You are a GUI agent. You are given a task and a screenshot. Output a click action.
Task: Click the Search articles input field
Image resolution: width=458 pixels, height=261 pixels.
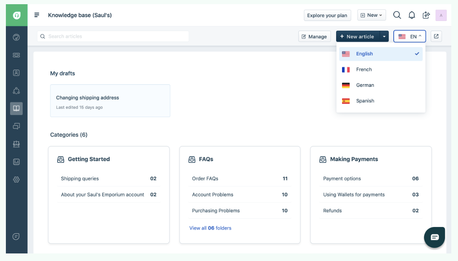tap(113, 36)
